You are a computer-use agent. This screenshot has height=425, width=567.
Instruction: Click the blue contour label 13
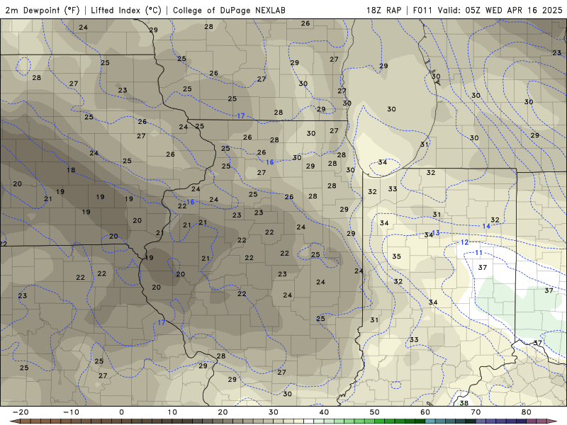(x=436, y=233)
